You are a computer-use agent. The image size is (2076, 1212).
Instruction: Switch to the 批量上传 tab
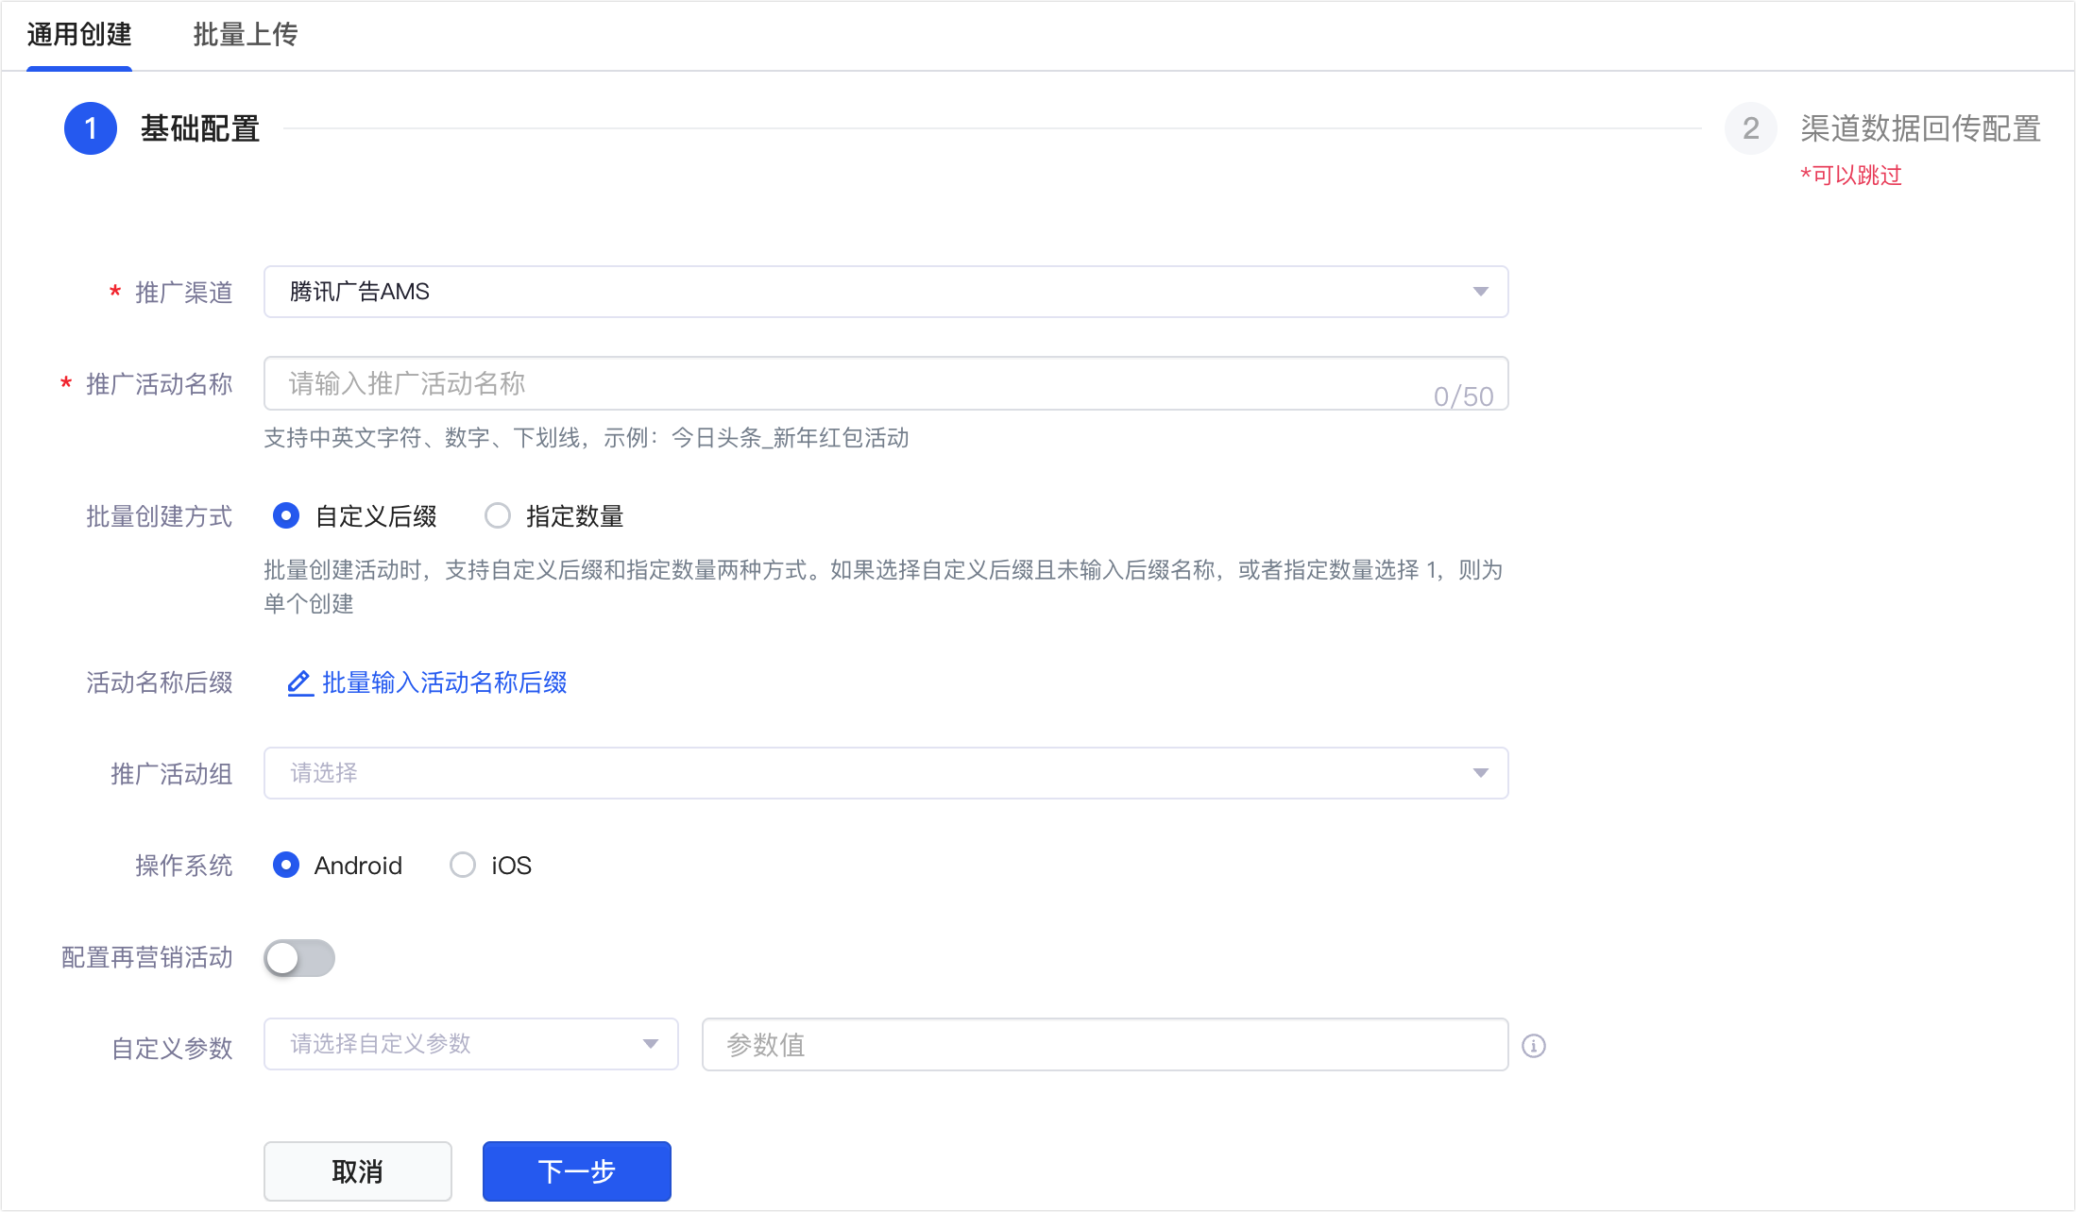click(246, 35)
